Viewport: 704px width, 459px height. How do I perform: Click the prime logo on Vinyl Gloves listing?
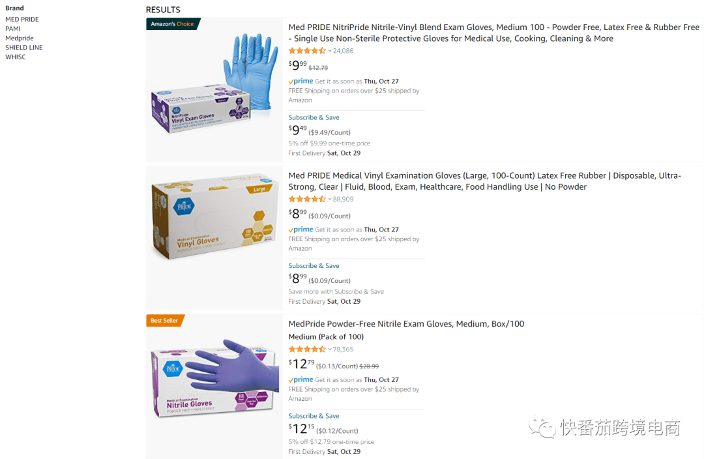[301, 229]
